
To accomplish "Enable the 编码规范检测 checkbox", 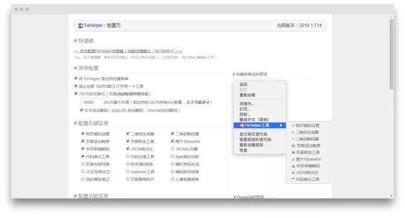I will pos(173,171).
